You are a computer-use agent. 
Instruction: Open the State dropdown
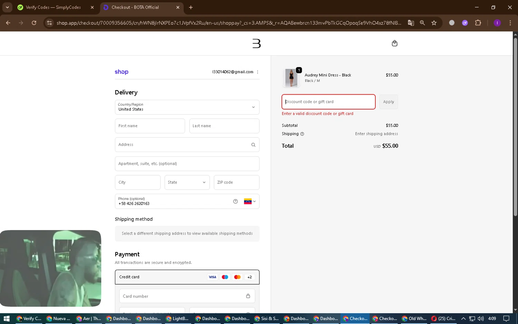pyautogui.click(x=187, y=182)
